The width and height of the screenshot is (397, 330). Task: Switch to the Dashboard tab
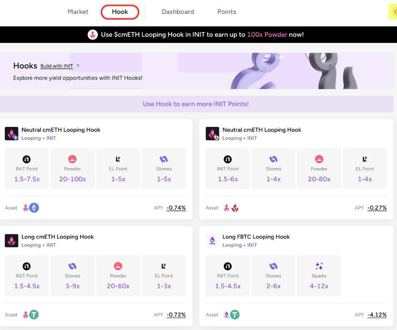(x=177, y=12)
